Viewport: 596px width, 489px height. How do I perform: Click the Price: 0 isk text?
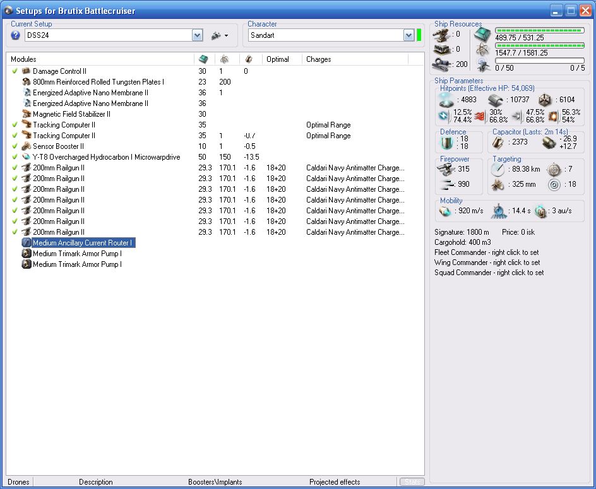[518, 232]
